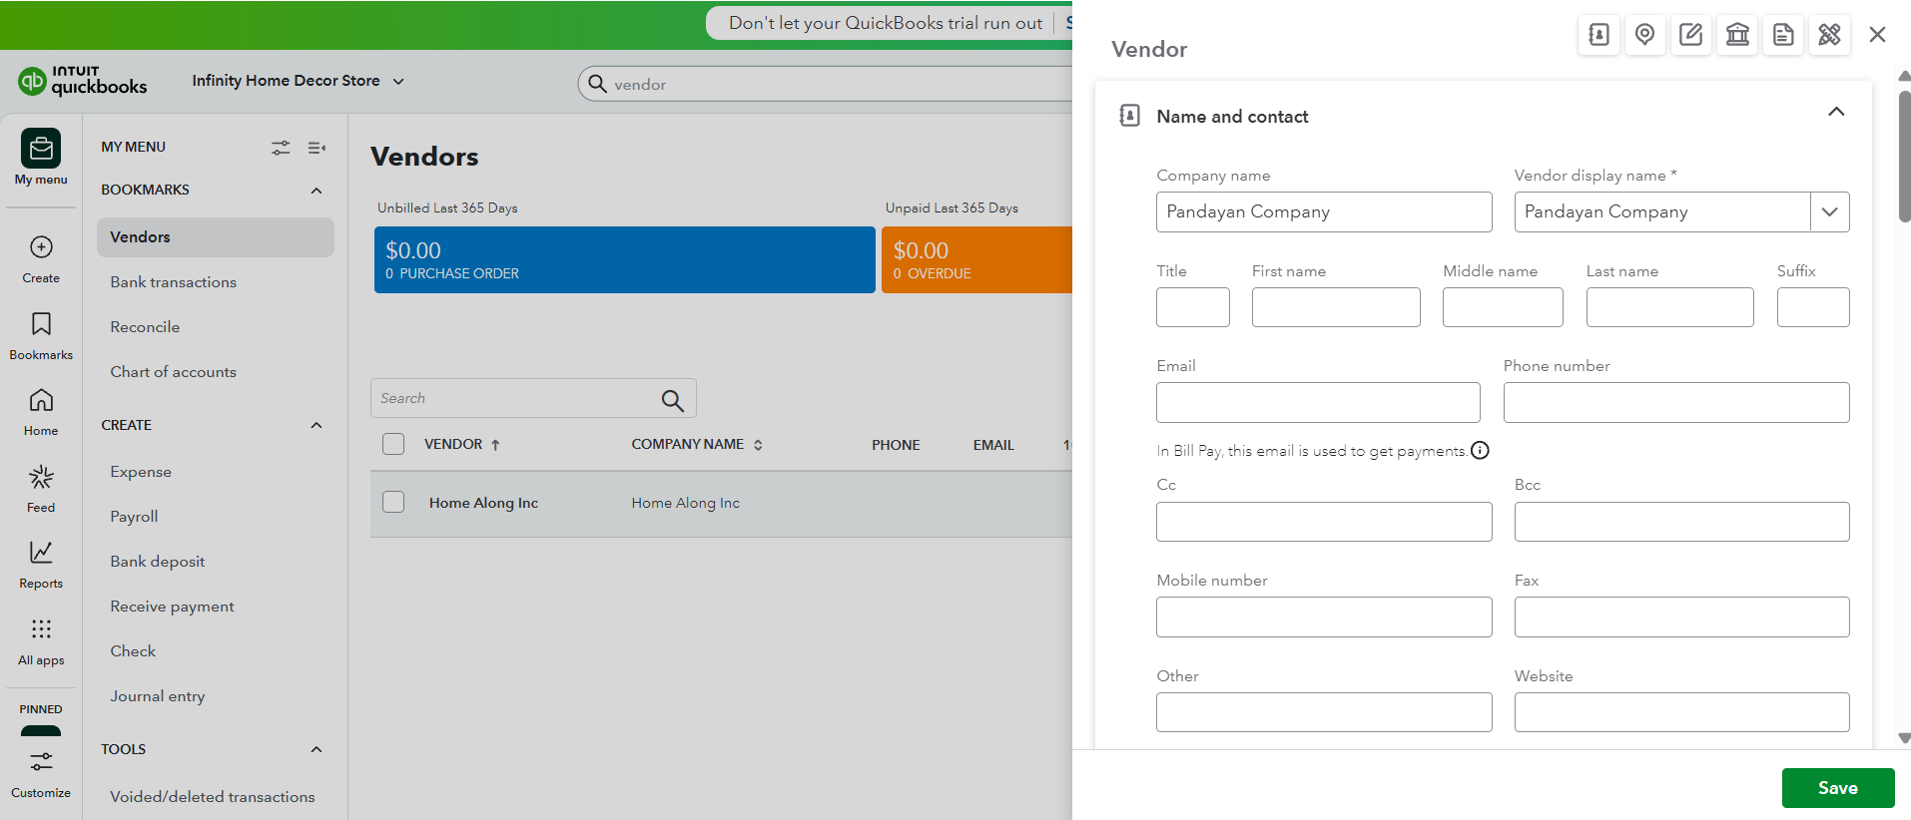
Task: Open the notes and attachments edit icon
Action: [x=1691, y=35]
